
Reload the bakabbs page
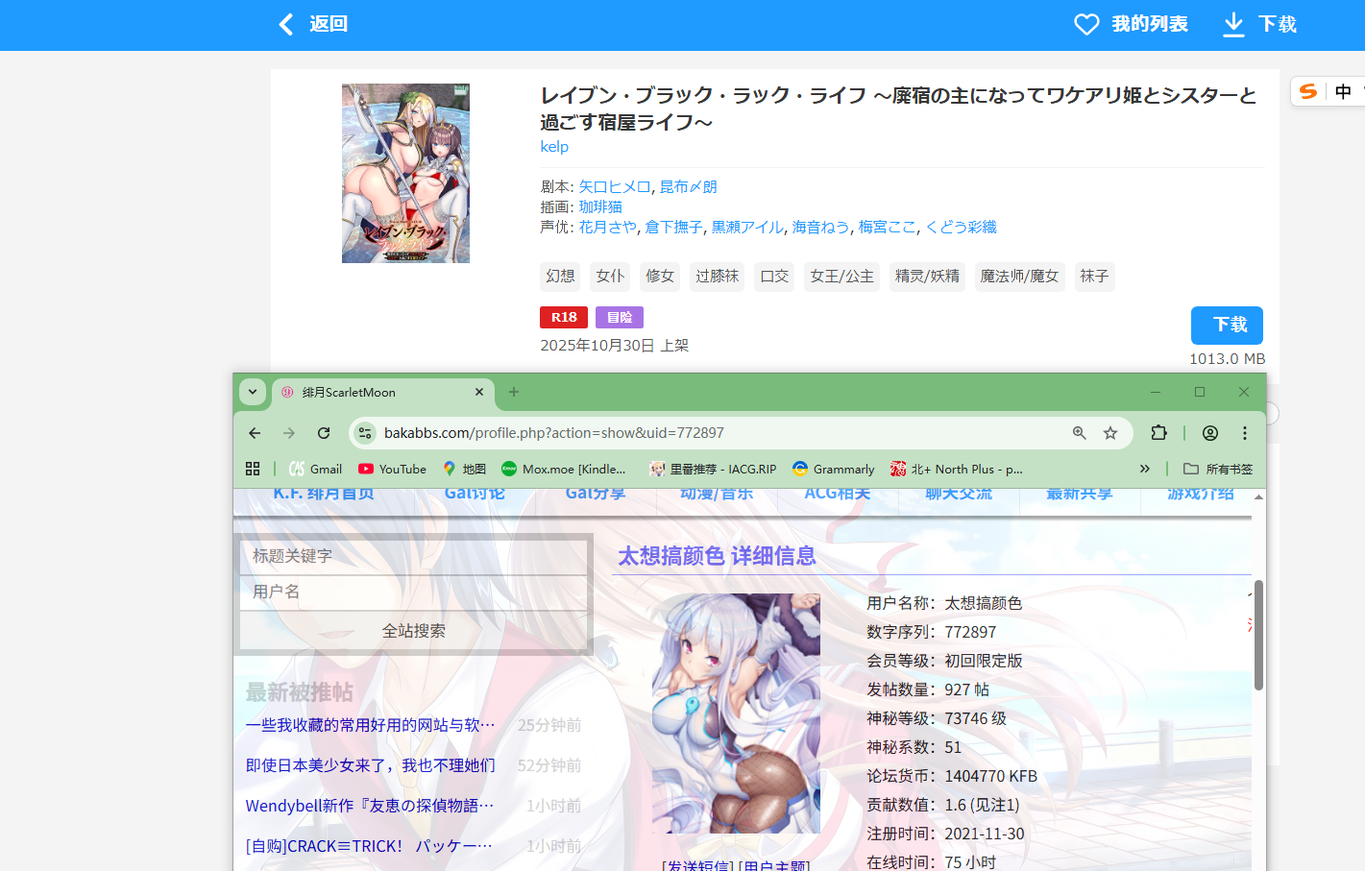[324, 433]
